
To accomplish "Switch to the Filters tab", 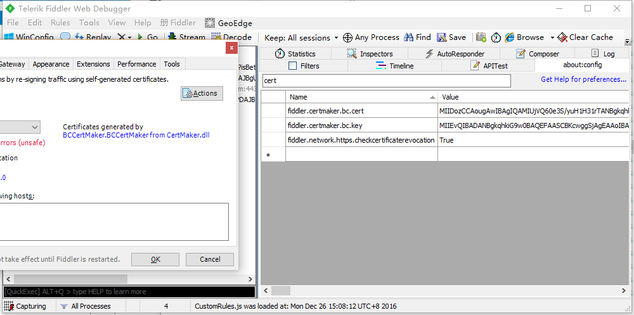I will pos(304,65).
